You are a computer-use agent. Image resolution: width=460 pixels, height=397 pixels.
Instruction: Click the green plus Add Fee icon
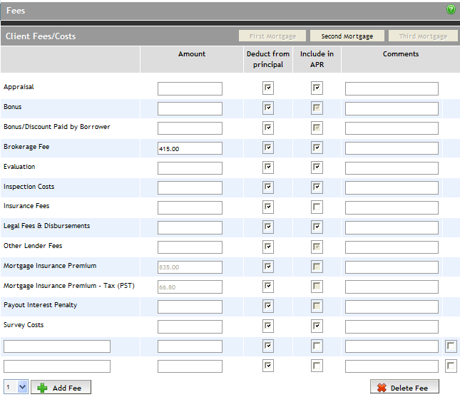(x=42, y=388)
